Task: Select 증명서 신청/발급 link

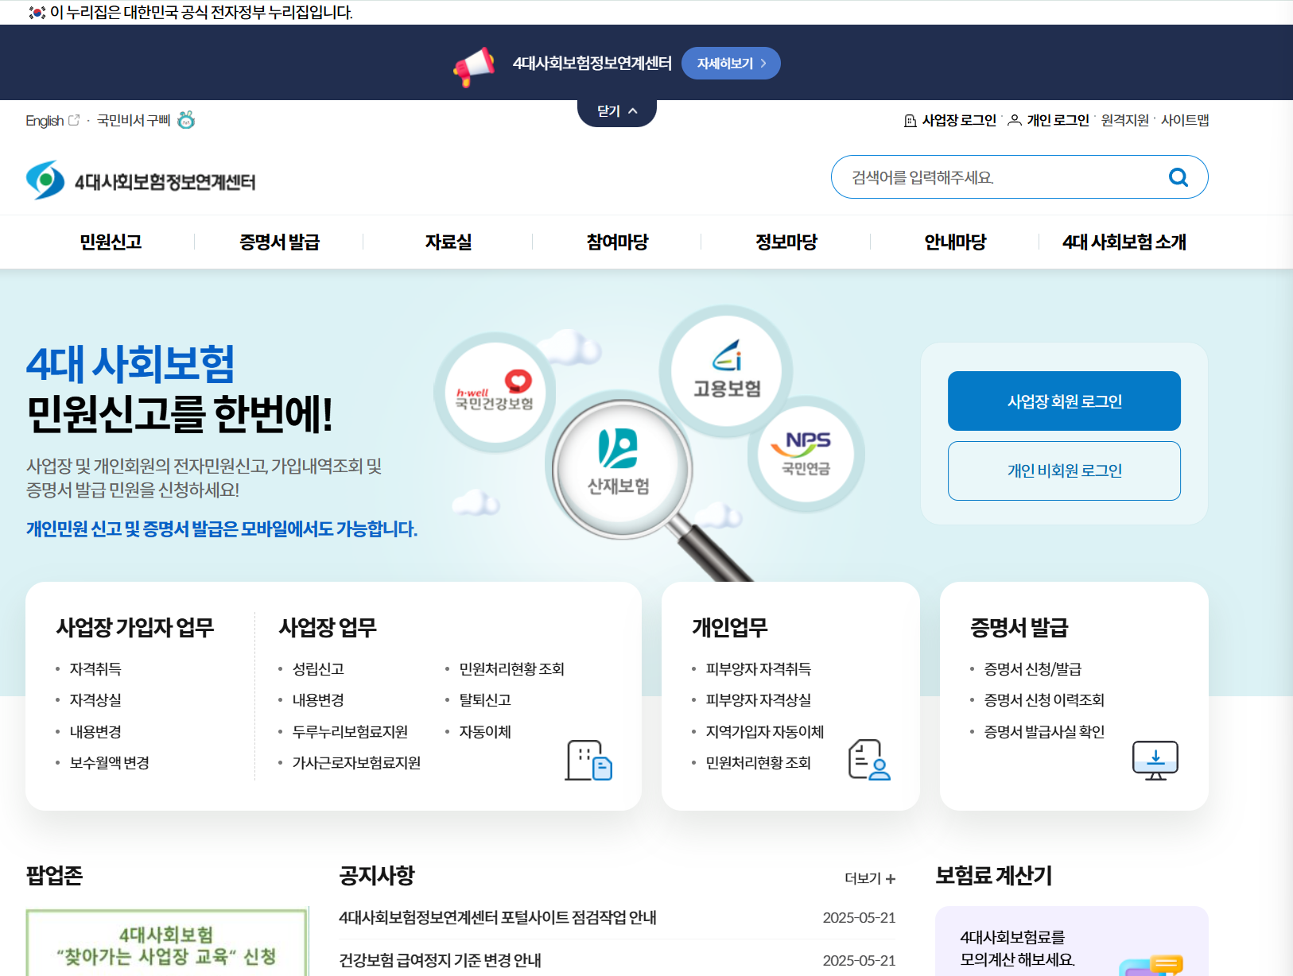Action: pyautogui.click(x=1033, y=669)
